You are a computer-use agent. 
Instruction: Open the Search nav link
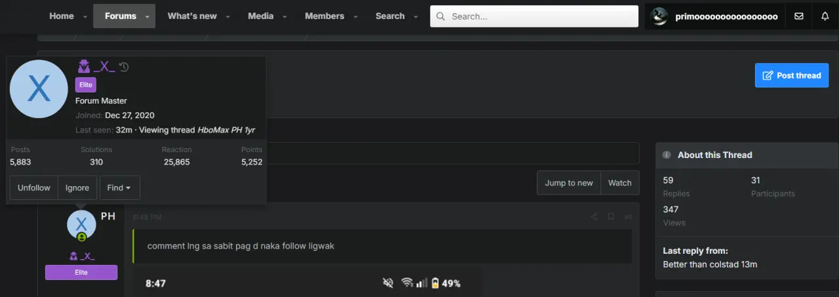pyautogui.click(x=390, y=16)
